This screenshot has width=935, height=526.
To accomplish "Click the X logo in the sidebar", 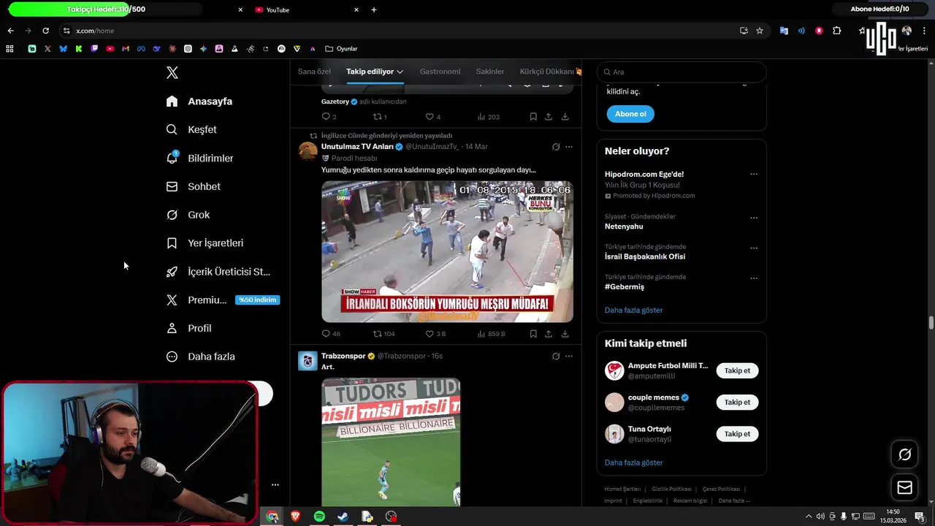I will (x=172, y=72).
